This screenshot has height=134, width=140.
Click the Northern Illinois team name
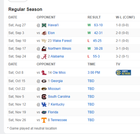click(60, 49)
